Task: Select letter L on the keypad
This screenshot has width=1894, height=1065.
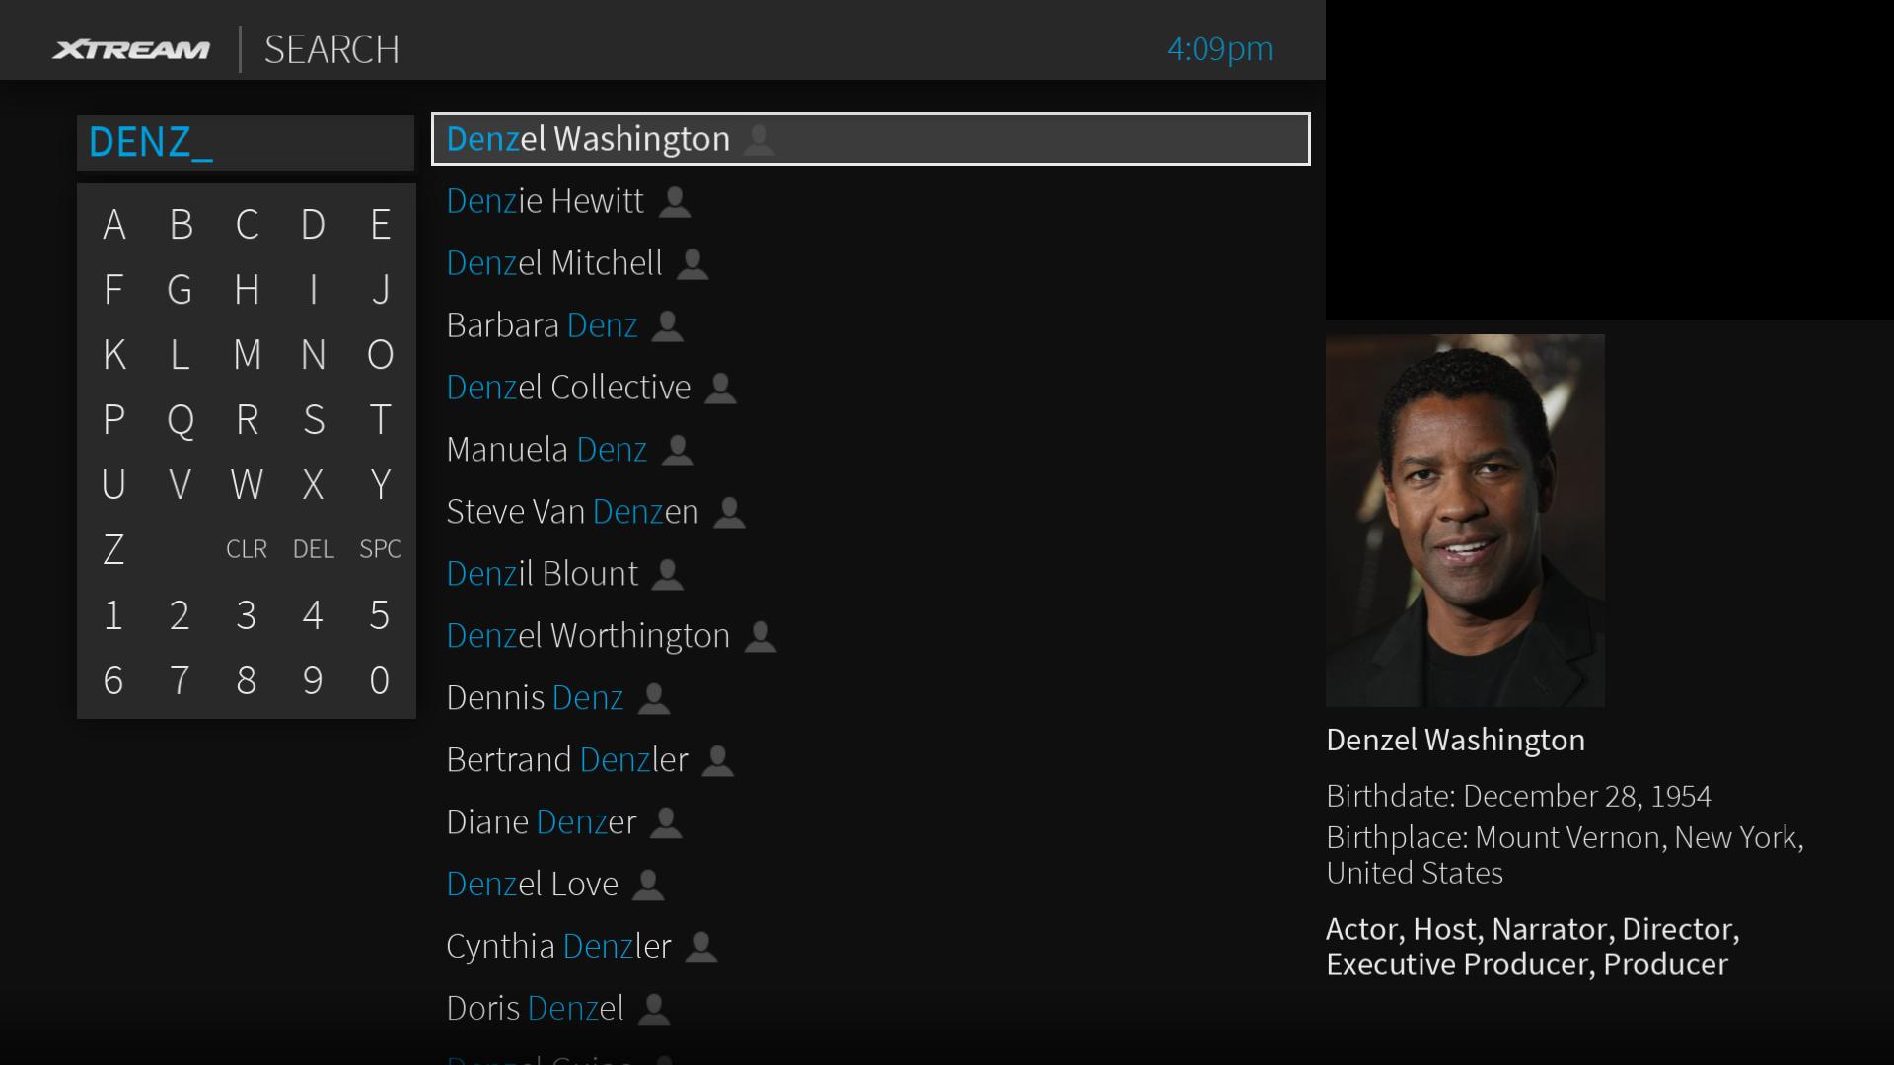Action: pos(180,354)
